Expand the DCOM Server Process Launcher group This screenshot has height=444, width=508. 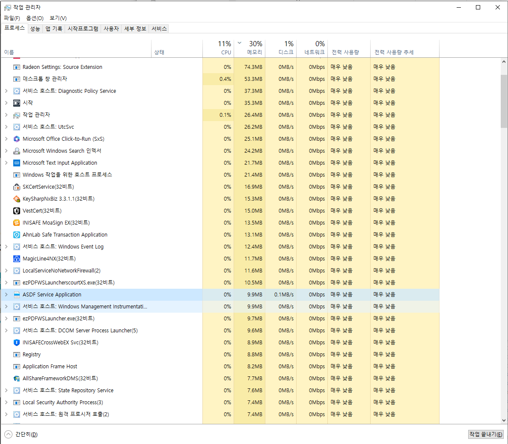(6, 330)
